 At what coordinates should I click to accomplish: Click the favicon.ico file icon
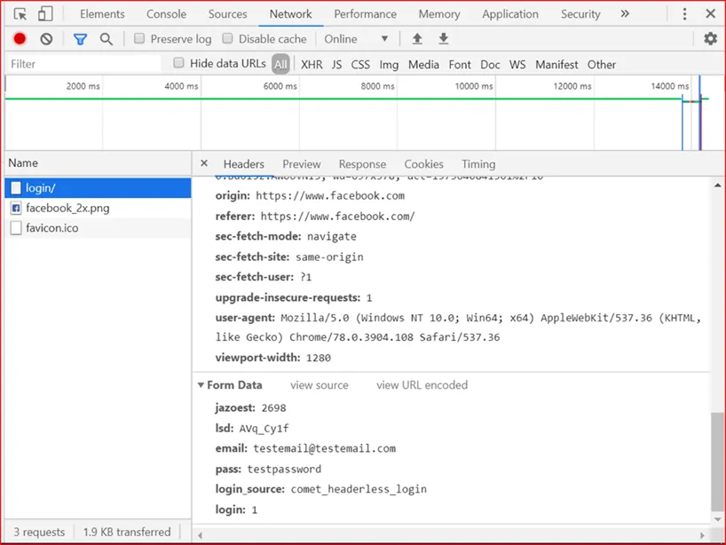coord(16,228)
